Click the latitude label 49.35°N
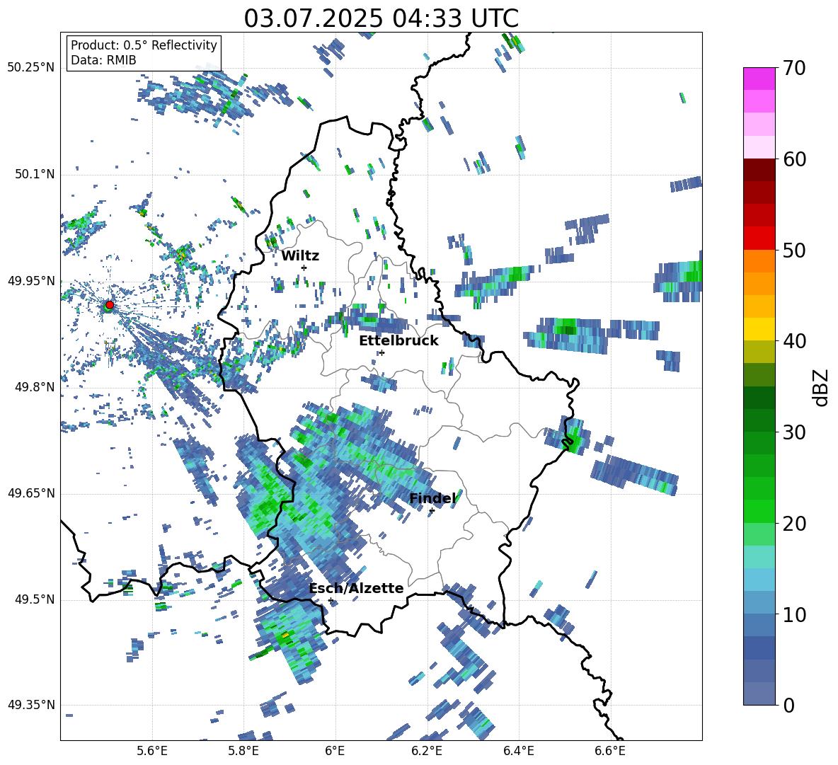The image size is (838, 765). coord(31,705)
